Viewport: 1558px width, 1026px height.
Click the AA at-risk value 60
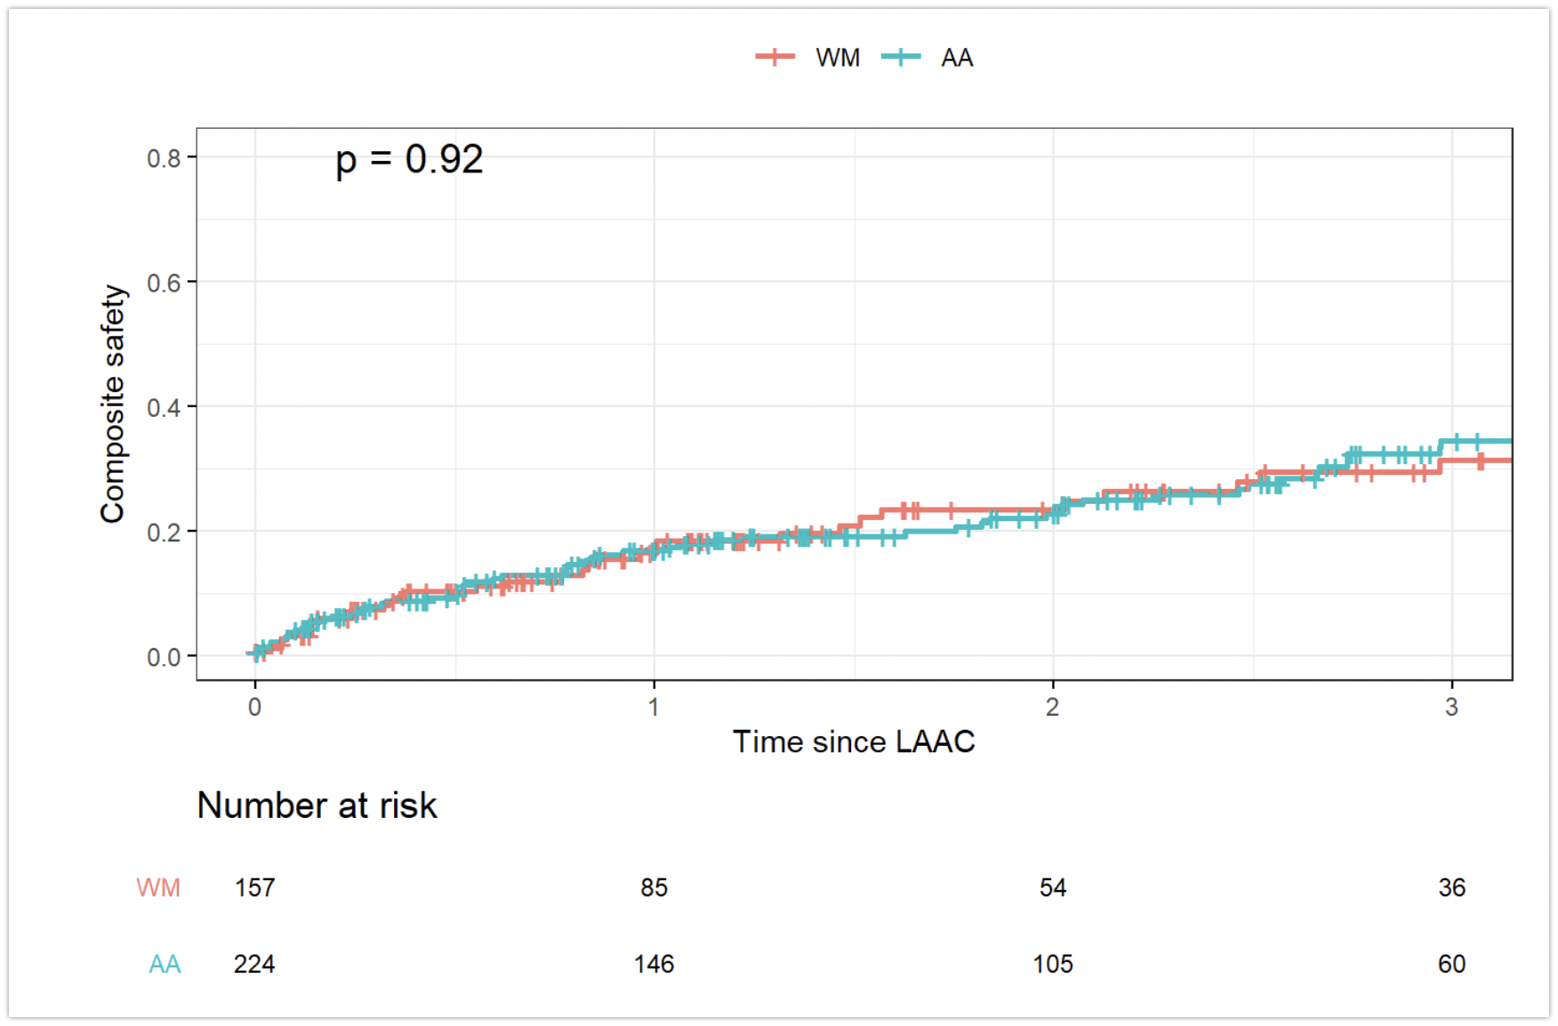(x=1451, y=964)
